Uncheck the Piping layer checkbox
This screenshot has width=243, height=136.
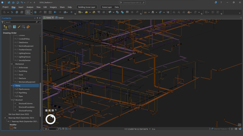coord(14,85)
